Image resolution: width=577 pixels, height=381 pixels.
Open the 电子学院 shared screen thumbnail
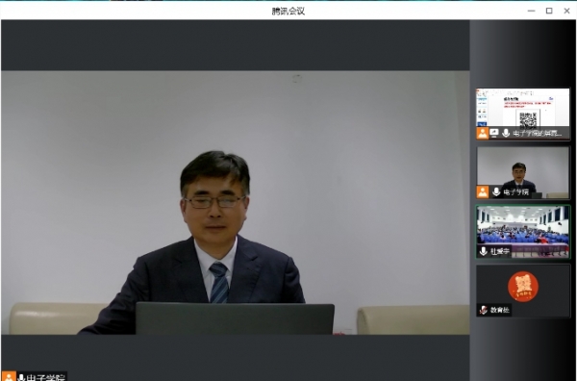[x=523, y=114]
